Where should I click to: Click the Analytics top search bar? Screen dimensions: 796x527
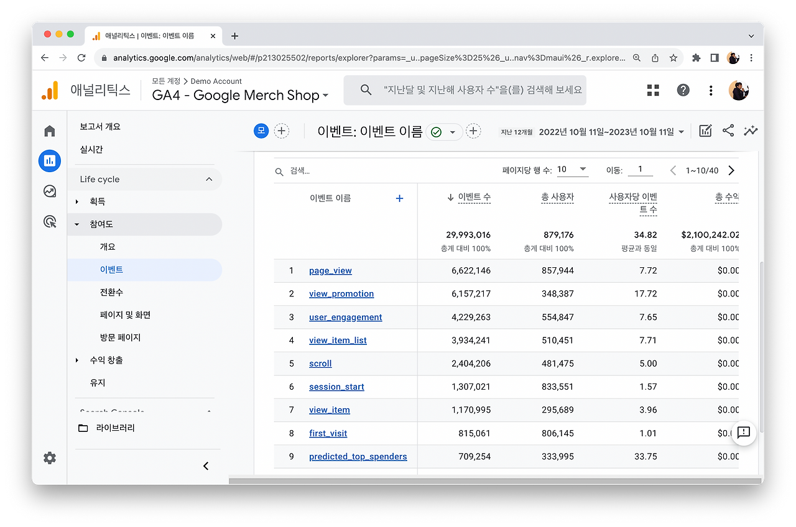[465, 90]
